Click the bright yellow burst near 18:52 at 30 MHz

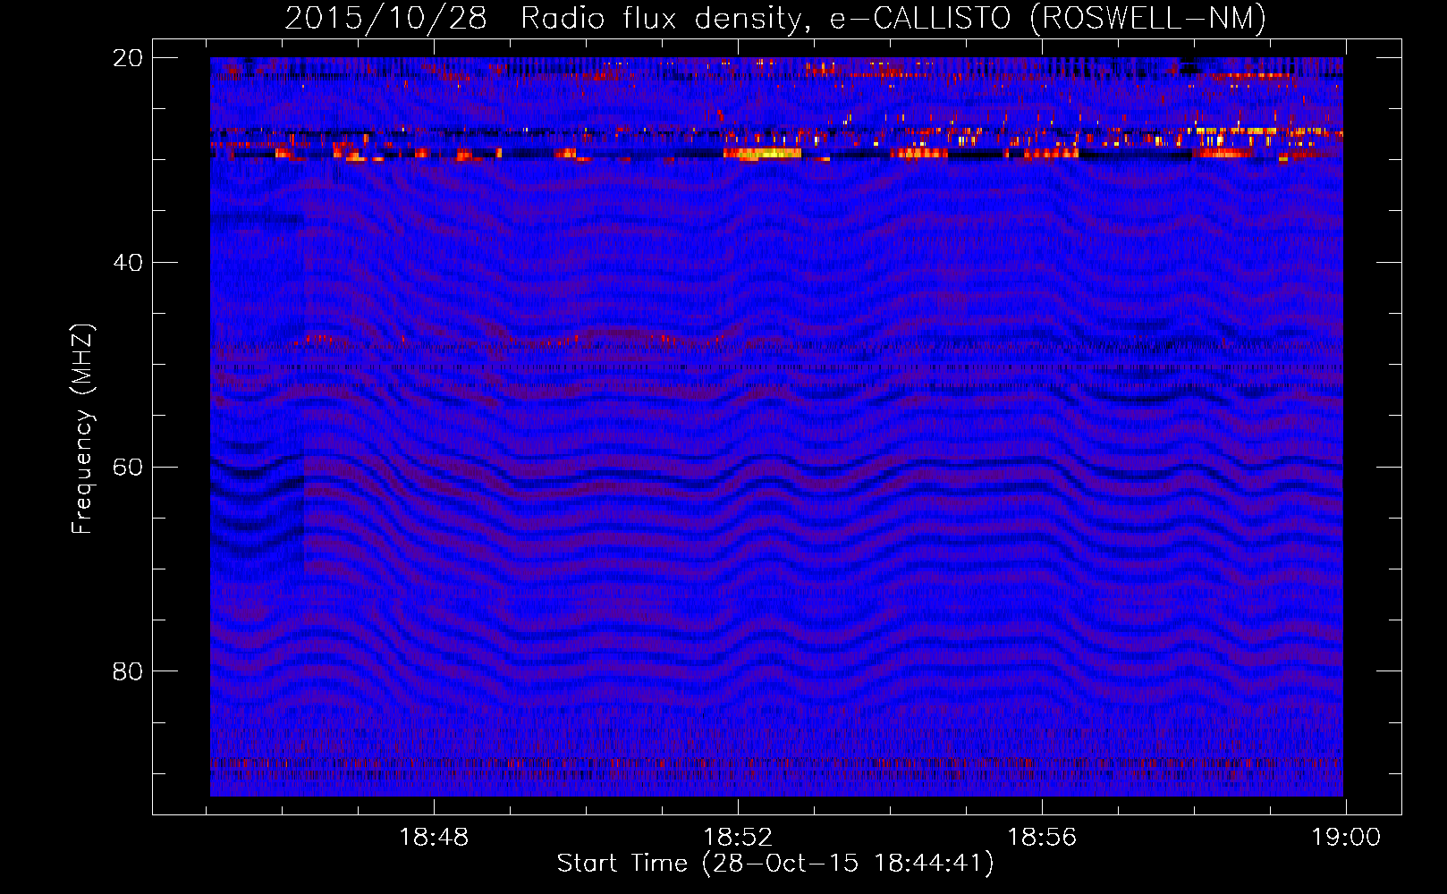pos(762,154)
